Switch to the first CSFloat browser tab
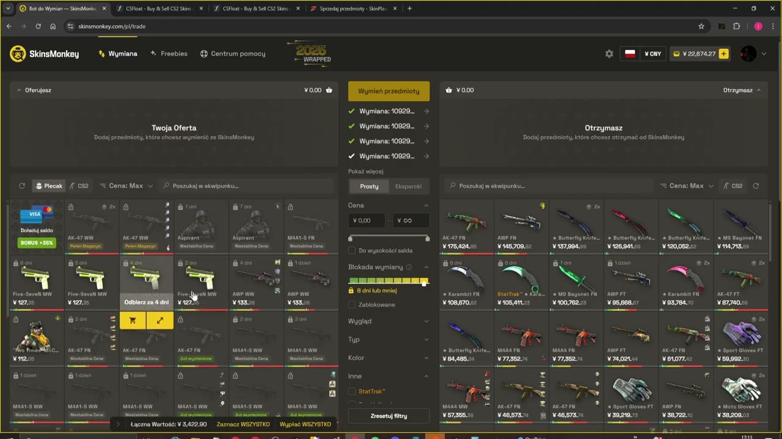 tap(161, 9)
